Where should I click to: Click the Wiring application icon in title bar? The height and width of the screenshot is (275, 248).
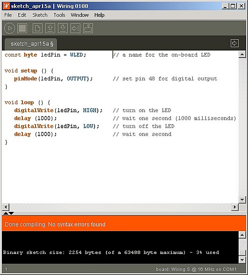coord(7,6)
